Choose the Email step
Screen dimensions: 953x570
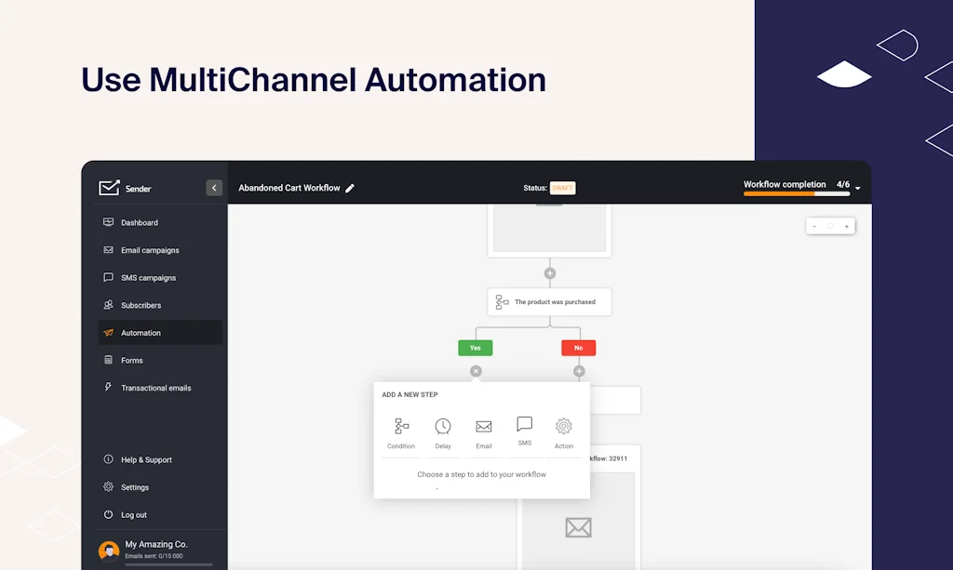[484, 433]
